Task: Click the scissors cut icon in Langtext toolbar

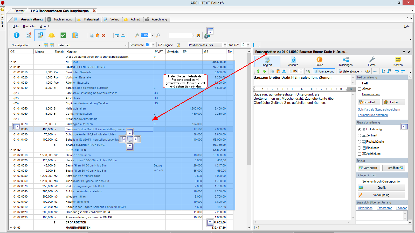Action: coord(284,71)
